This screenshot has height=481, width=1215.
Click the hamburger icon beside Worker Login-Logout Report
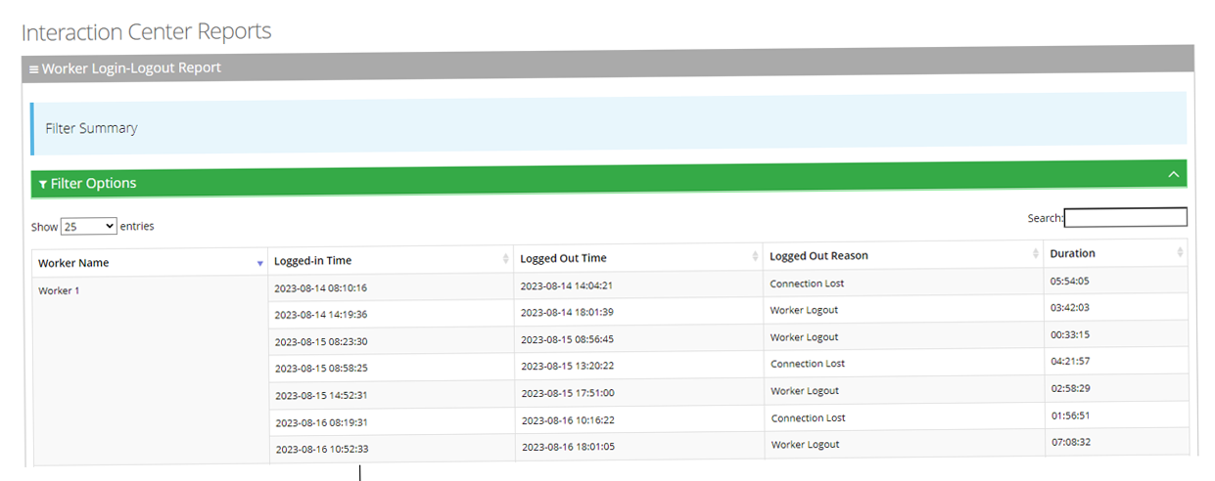[33, 69]
